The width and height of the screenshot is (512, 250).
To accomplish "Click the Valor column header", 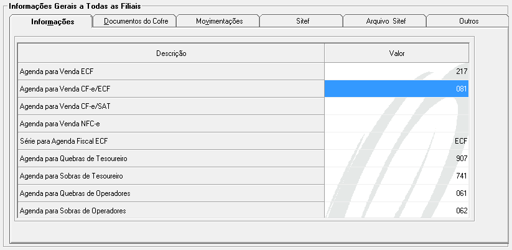I will (x=396, y=53).
